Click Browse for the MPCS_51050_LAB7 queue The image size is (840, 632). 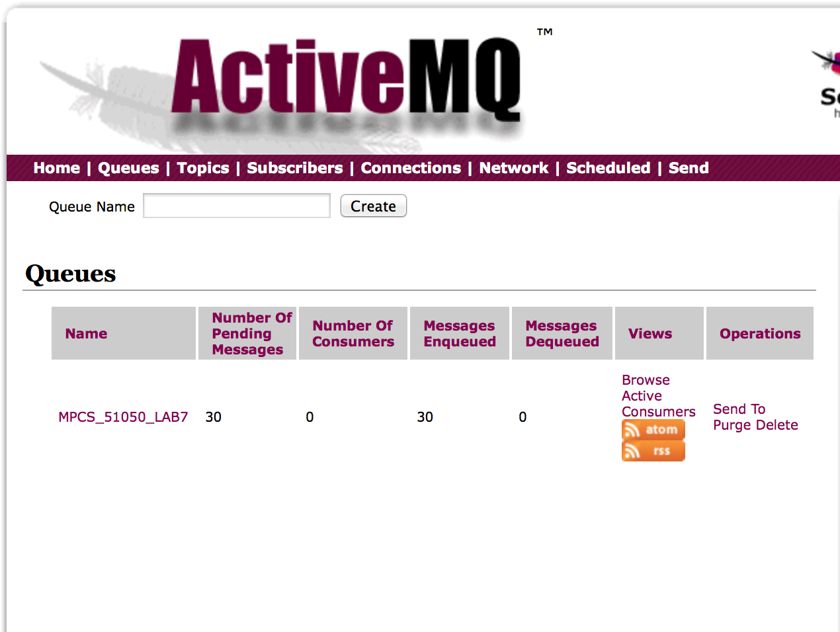646,380
